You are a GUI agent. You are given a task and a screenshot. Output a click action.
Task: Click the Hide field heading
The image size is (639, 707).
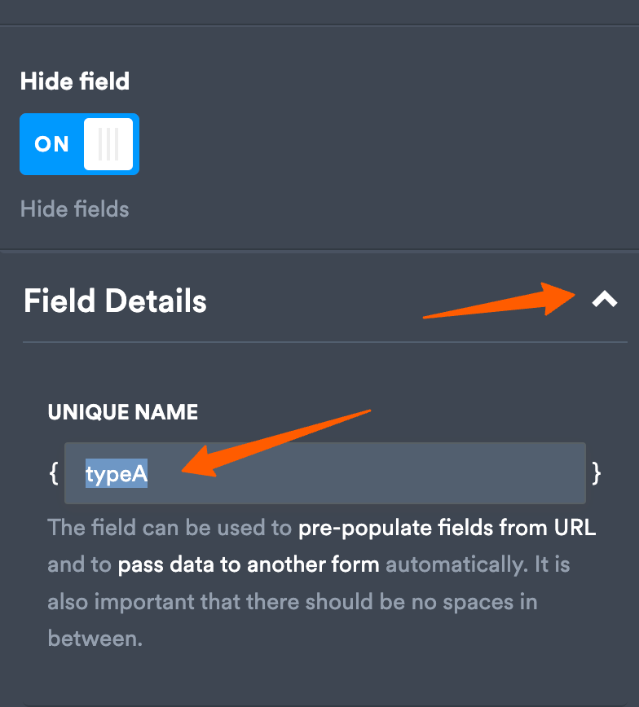coord(74,81)
